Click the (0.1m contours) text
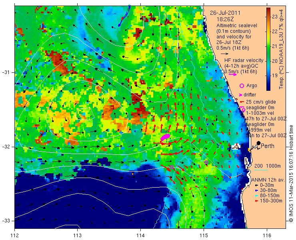 pyautogui.click(x=234, y=31)
